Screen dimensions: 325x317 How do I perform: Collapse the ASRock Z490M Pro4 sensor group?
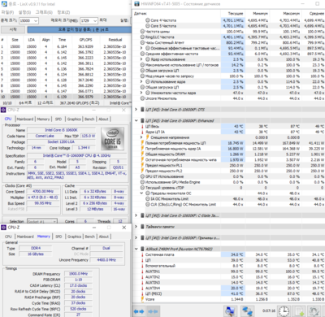coord(136,249)
